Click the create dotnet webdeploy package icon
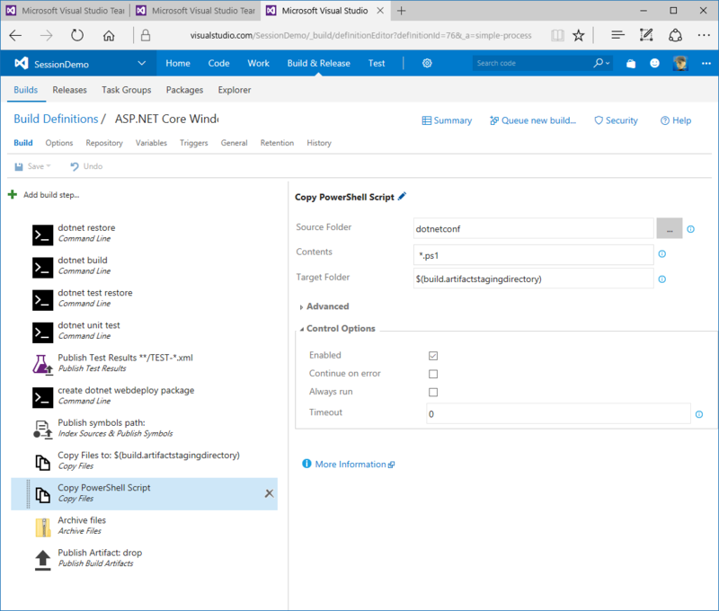This screenshot has width=719, height=611. (42, 397)
